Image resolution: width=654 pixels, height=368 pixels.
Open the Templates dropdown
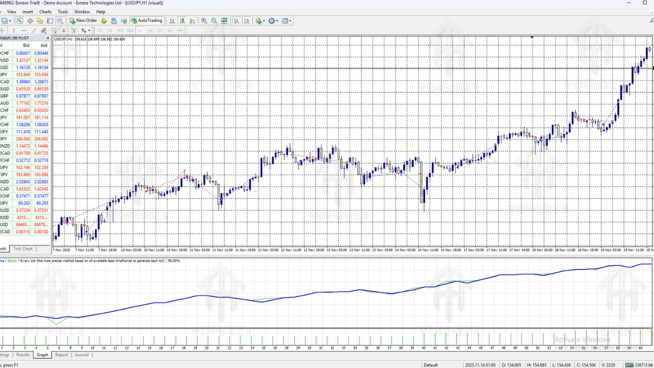click(286, 21)
